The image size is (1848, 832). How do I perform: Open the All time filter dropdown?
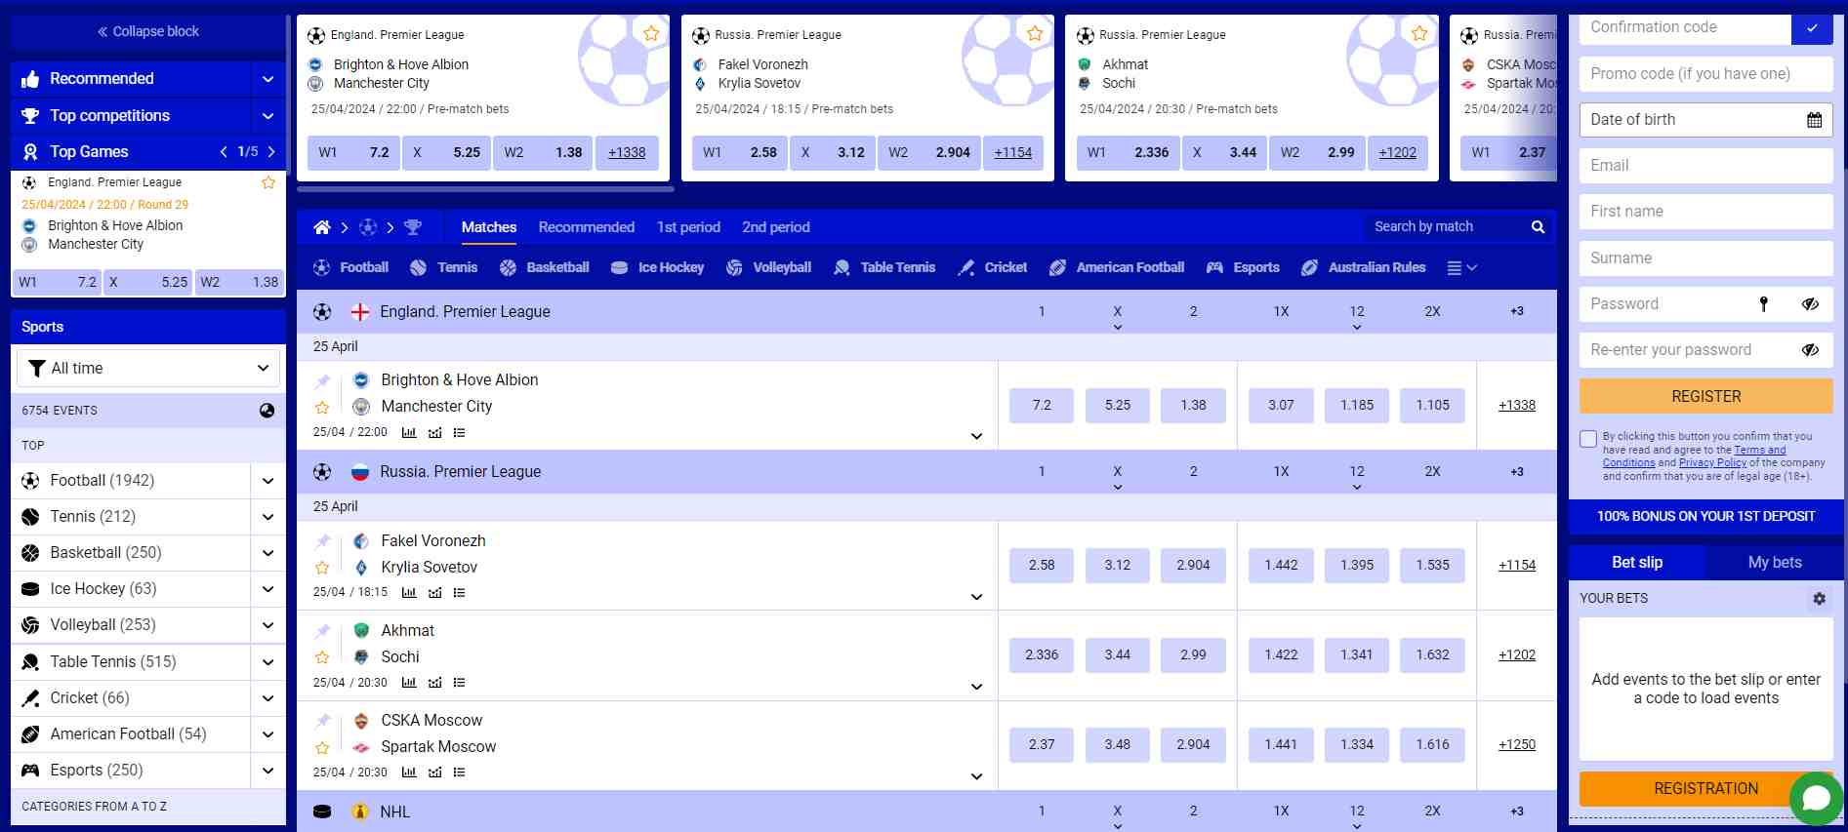(148, 368)
